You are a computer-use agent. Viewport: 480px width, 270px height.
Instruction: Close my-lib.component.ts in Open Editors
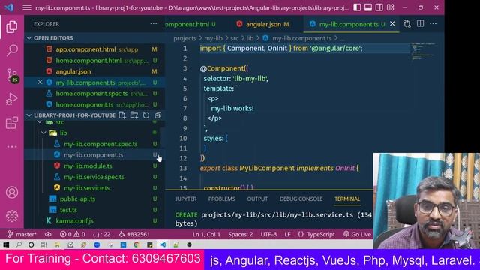40,82
